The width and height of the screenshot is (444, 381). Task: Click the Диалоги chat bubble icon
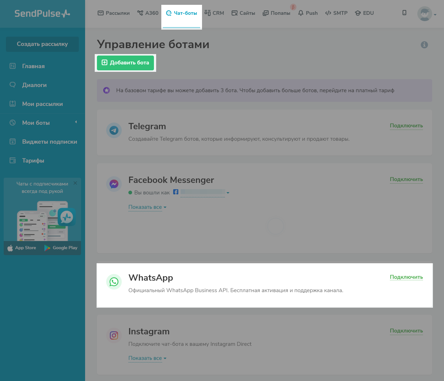[13, 85]
